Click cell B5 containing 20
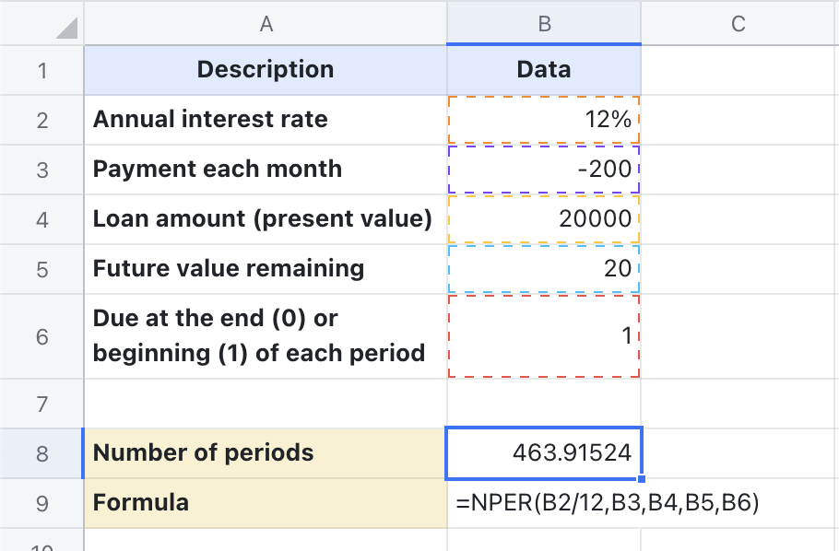This screenshot has height=551, width=839. pos(544,268)
